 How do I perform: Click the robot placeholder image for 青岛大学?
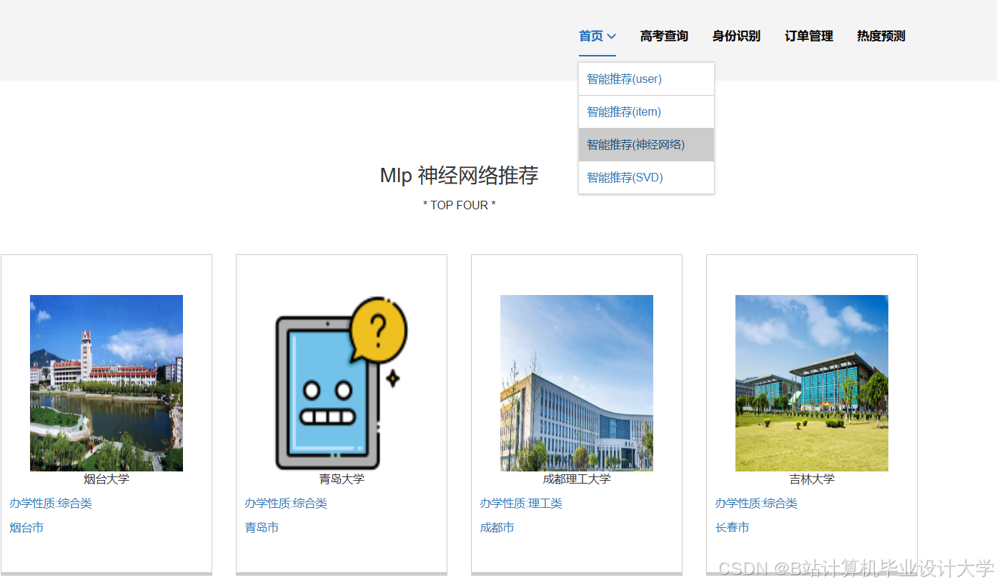coord(341,383)
